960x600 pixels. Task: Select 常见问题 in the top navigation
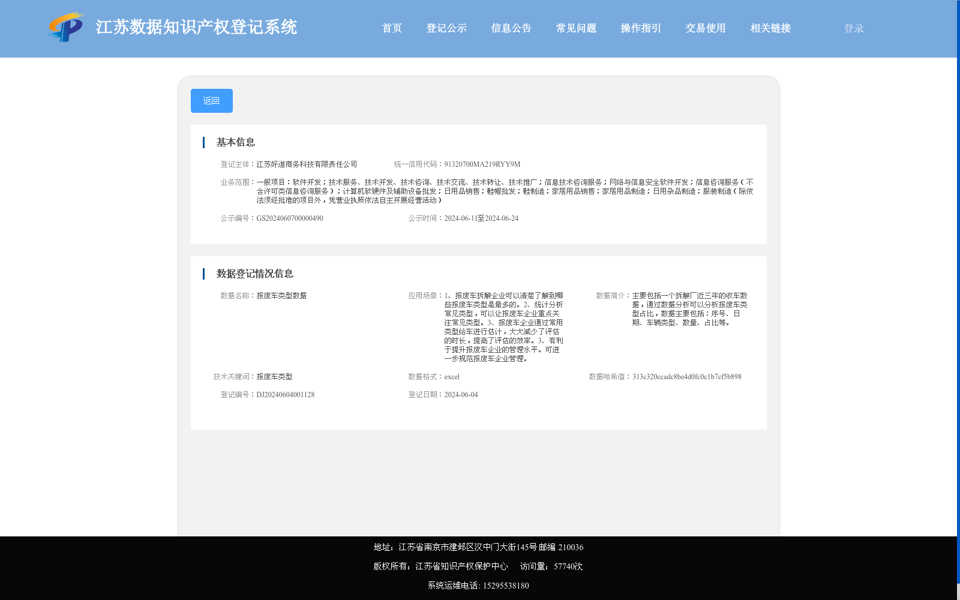pyautogui.click(x=576, y=28)
